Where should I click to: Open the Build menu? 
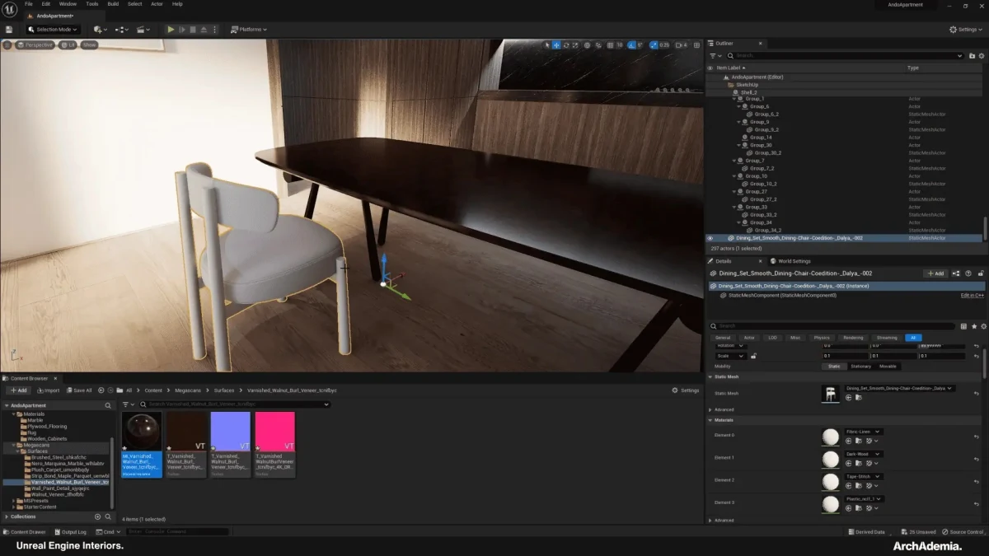tap(113, 4)
